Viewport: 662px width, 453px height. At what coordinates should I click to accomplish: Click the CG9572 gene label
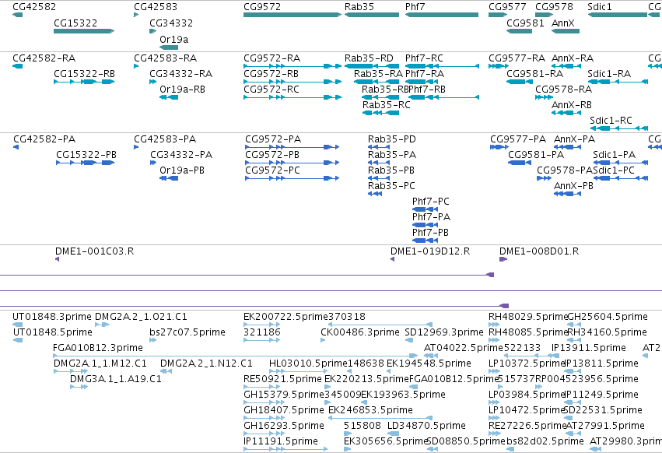[261, 7]
